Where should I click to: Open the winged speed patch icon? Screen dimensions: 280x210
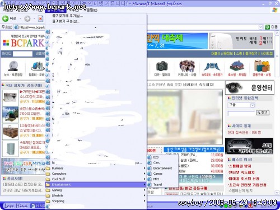(x=212, y=67)
